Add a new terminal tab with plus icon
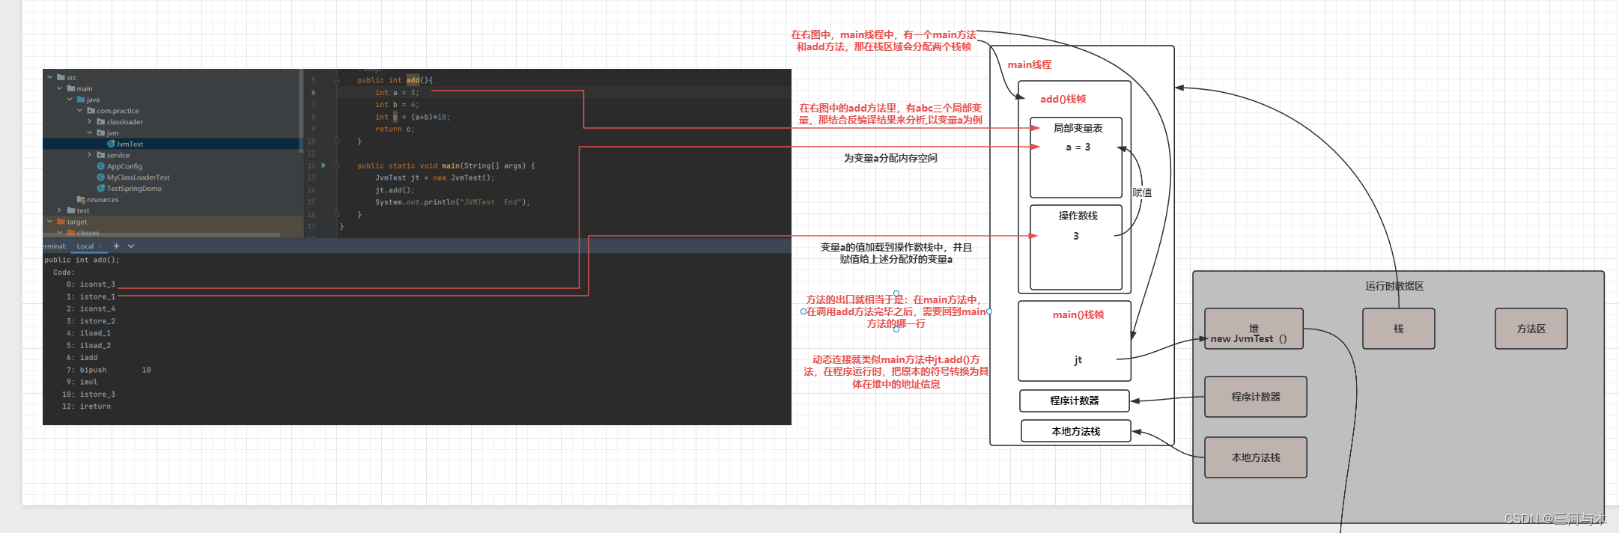This screenshot has width=1619, height=533. pos(116,246)
